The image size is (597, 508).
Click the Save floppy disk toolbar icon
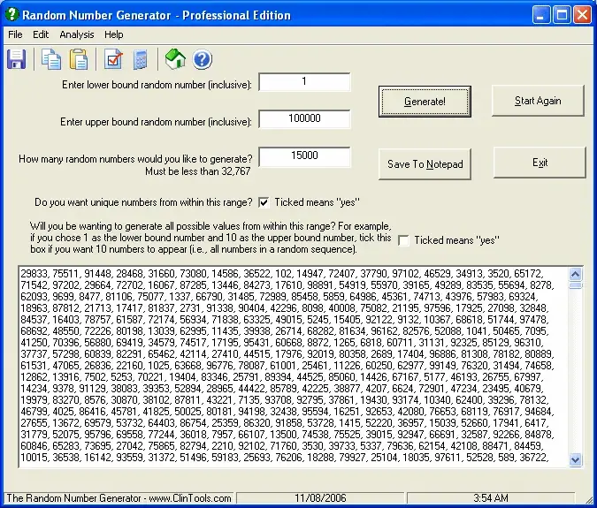pyautogui.click(x=17, y=59)
